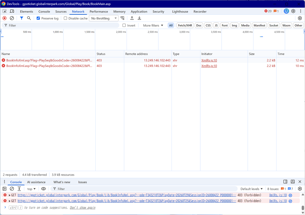
Task: Open the Default levels dropdown
Action: click(x=252, y=189)
